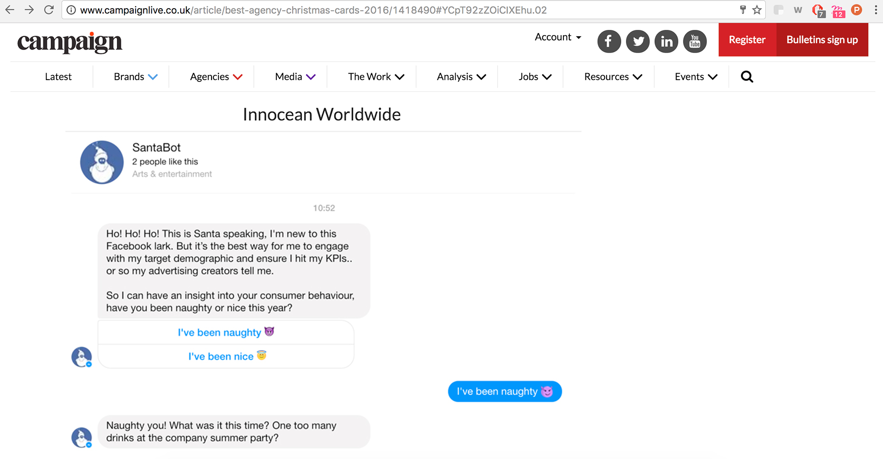
Task: Open the Chrome three-dot menu
Action: click(876, 10)
